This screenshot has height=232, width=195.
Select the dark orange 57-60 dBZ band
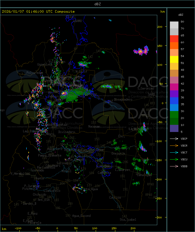pos(174,46)
